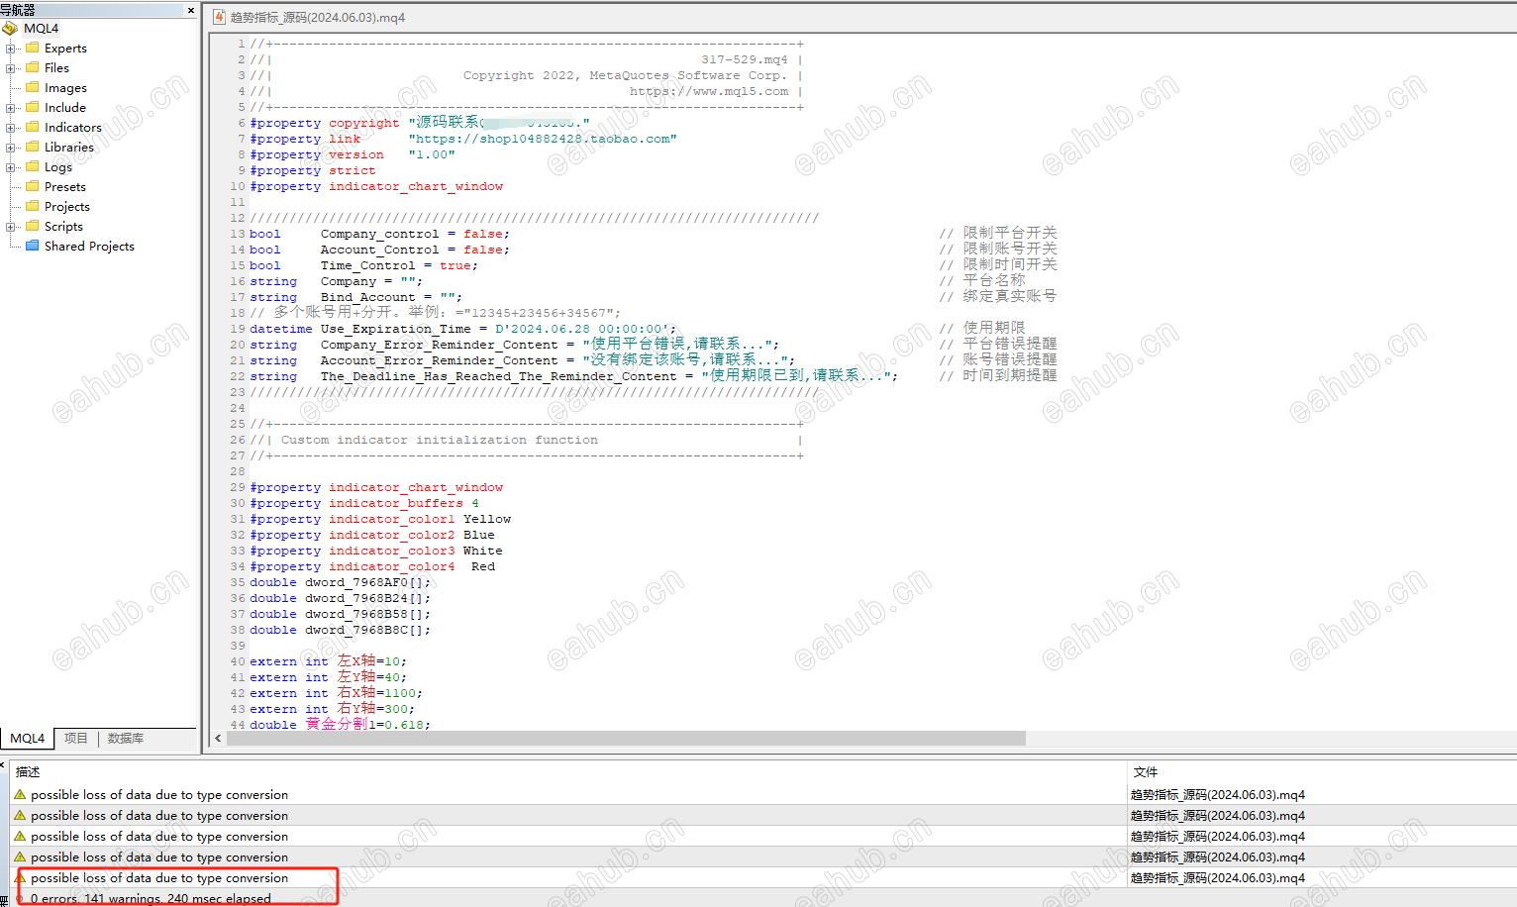This screenshot has height=907, width=1517.
Task: Click the taobao.com URL string in code
Action: (x=543, y=139)
